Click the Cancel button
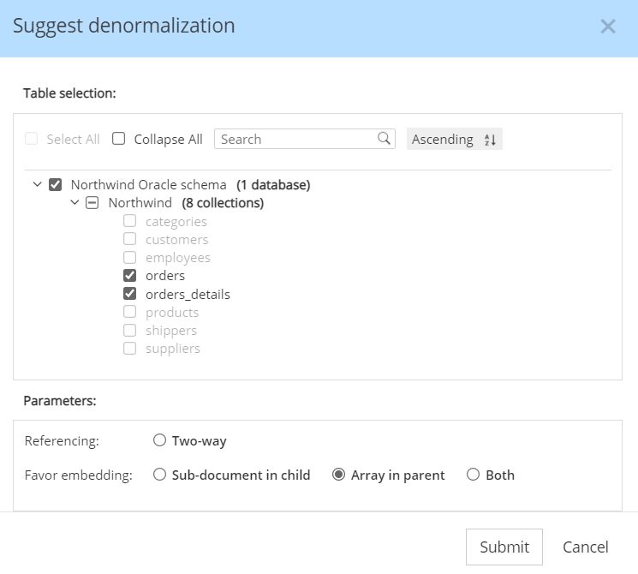 [x=586, y=547]
